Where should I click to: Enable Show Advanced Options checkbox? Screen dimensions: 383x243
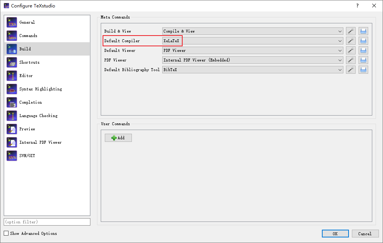6,233
